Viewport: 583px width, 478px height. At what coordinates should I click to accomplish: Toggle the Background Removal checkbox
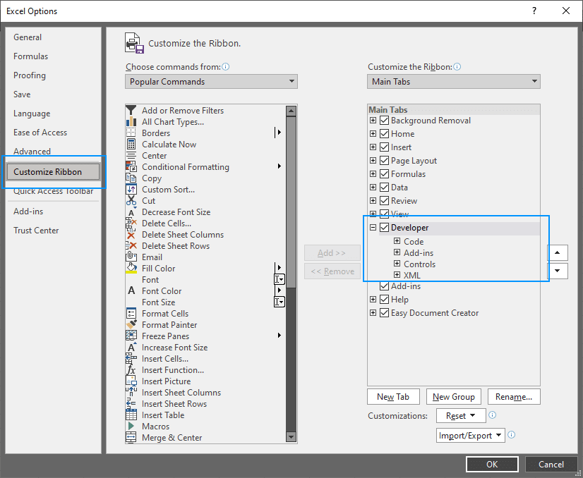point(383,120)
